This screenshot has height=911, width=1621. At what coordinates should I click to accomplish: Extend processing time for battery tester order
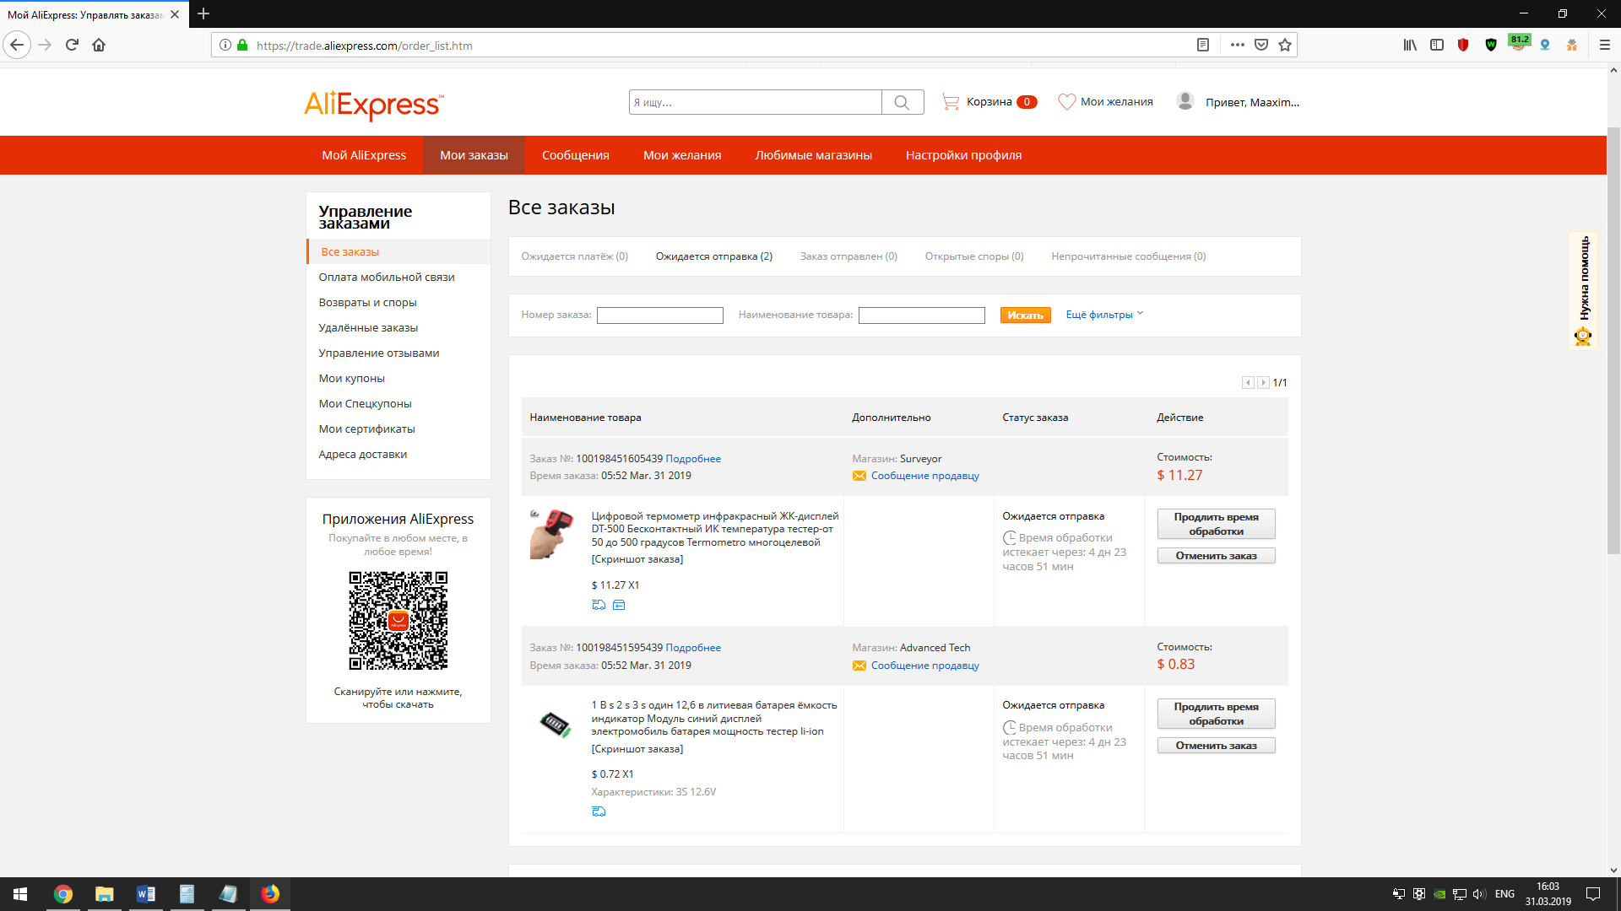click(1216, 714)
